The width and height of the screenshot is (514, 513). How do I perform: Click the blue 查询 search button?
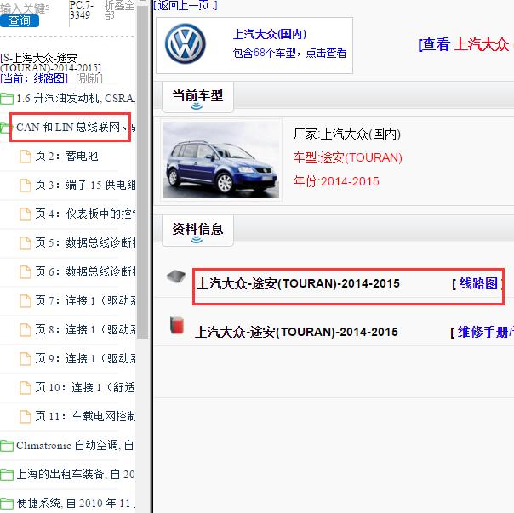pos(20,20)
